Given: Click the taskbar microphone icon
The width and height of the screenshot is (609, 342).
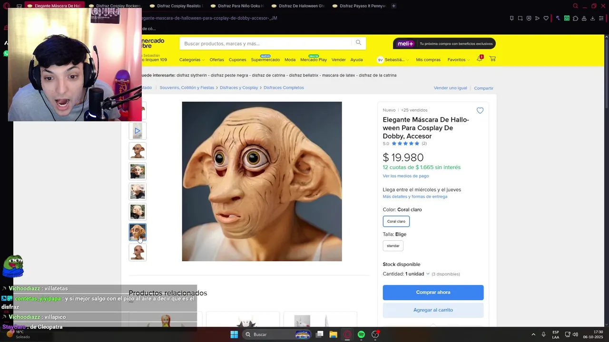Looking at the screenshot, I should tap(543, 334).
